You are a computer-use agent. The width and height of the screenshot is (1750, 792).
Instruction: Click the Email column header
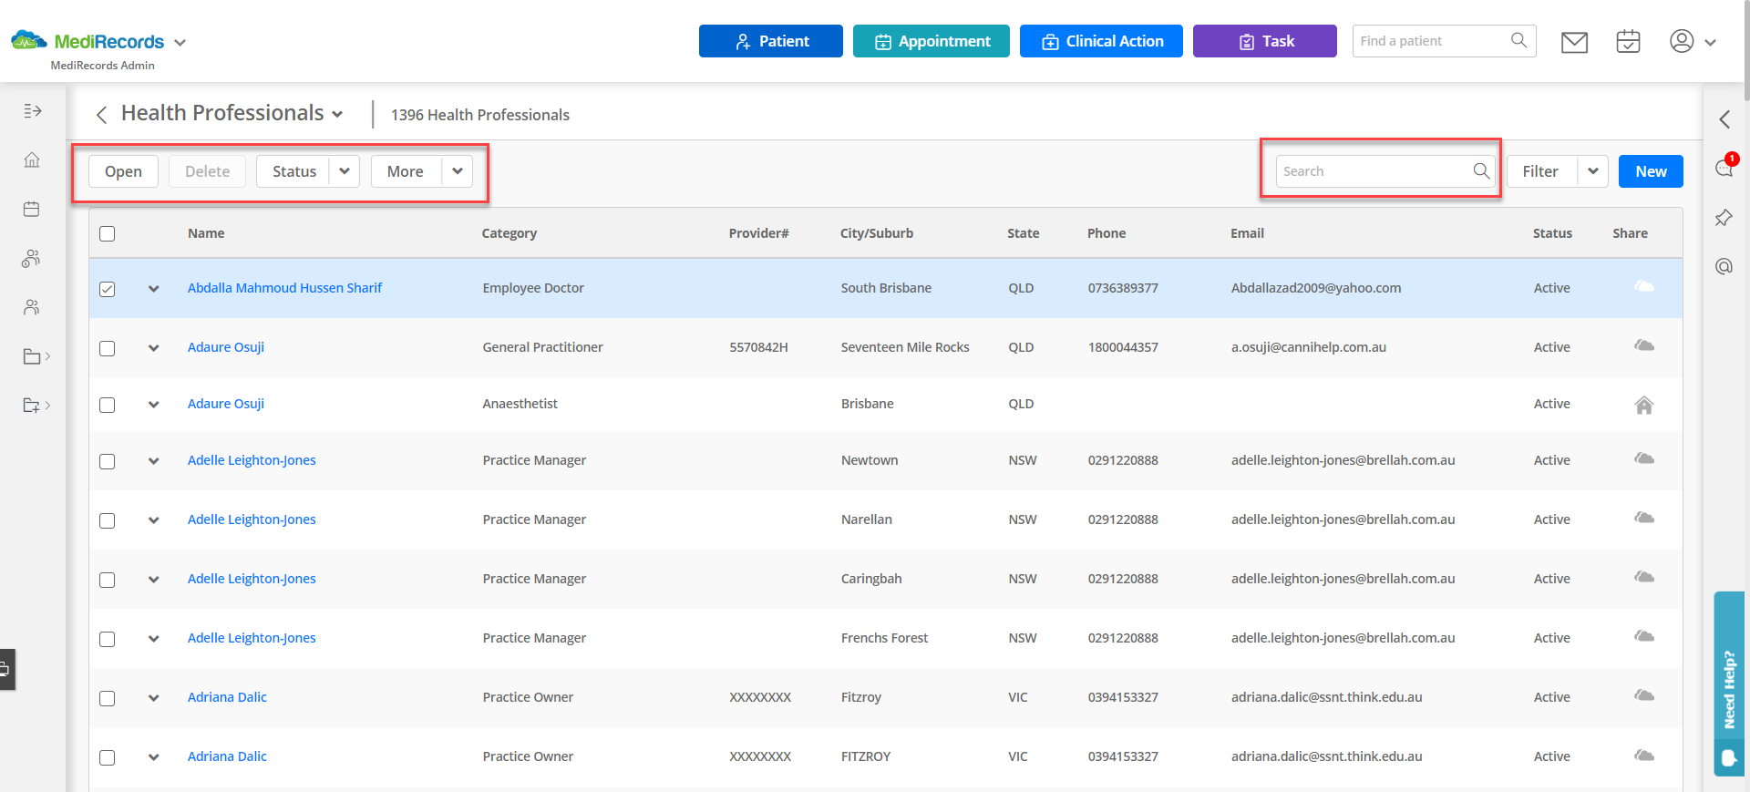tap(1247, 233)
